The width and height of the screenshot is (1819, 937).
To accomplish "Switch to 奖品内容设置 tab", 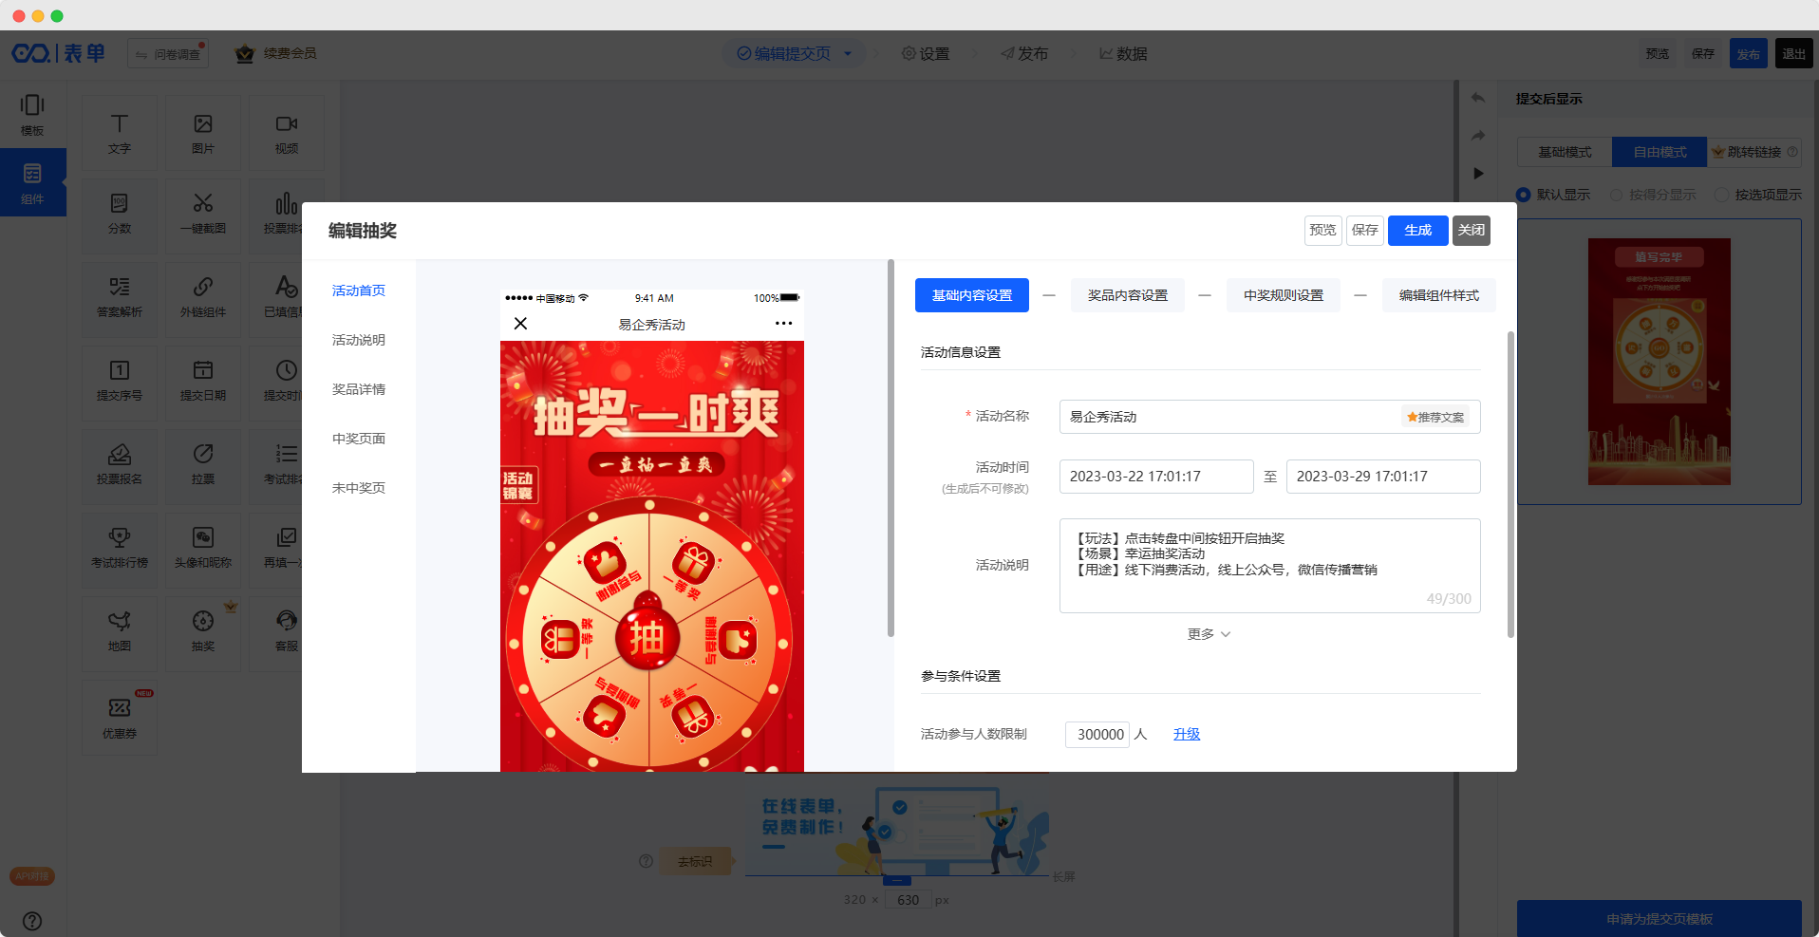I will click(x=1128, y=295).
